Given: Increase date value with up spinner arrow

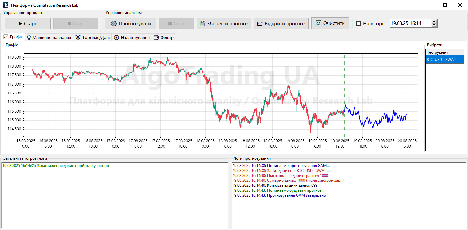Looking at the screenshot, I should coord(434,21).
